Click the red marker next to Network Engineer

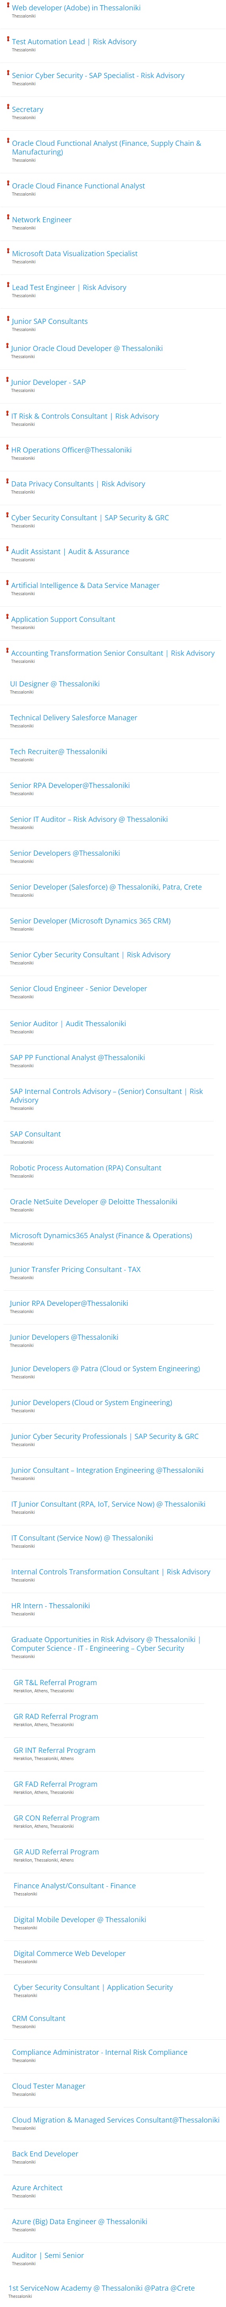pyautogui.click(x=8, y=217)
